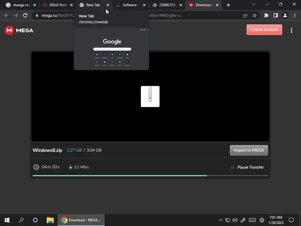Share this page icon in address bar
The height and width of the screenshot is (226, 301).
point(245,15)
